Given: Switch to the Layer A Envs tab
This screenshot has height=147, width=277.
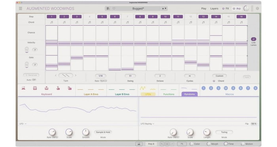Looking at the screenshot, I should pyautogui.click(x=91, y=94).
